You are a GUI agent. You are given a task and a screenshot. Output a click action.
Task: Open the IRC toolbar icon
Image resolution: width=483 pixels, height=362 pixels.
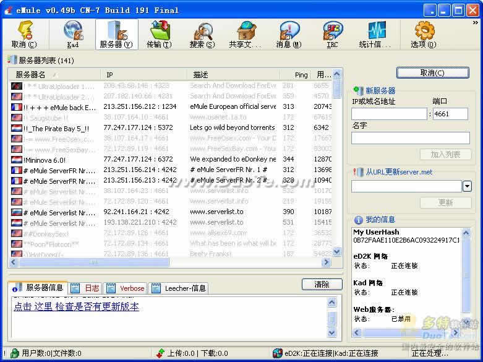click(x=332, y=34)
